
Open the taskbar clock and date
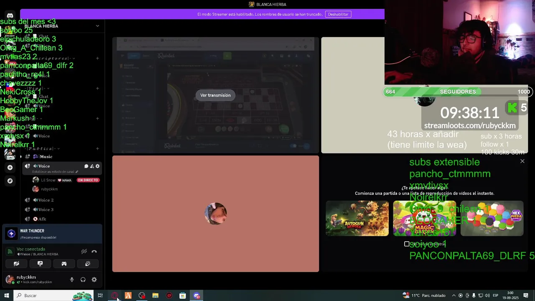[x=510, y=296]
